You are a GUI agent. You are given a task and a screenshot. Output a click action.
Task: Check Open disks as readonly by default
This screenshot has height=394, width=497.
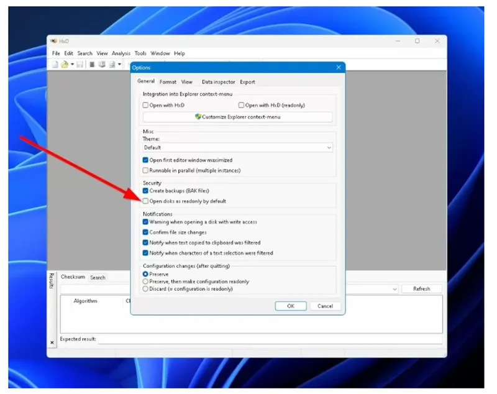[145, 201]
